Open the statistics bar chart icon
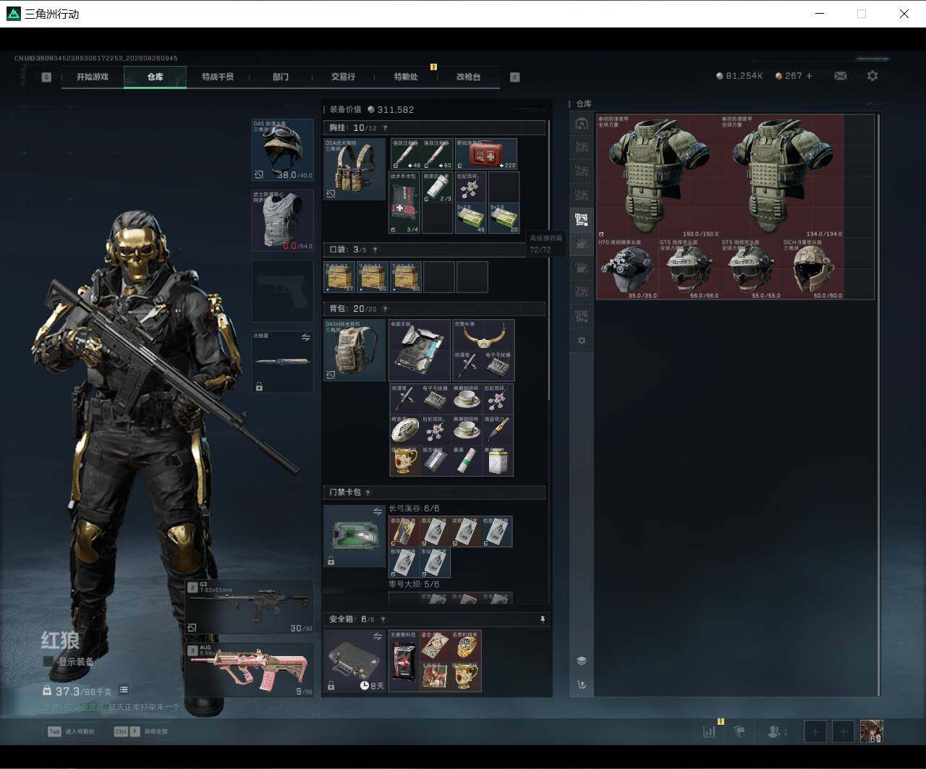The width and height of the screenshot is (926, 769). point(710,731)
